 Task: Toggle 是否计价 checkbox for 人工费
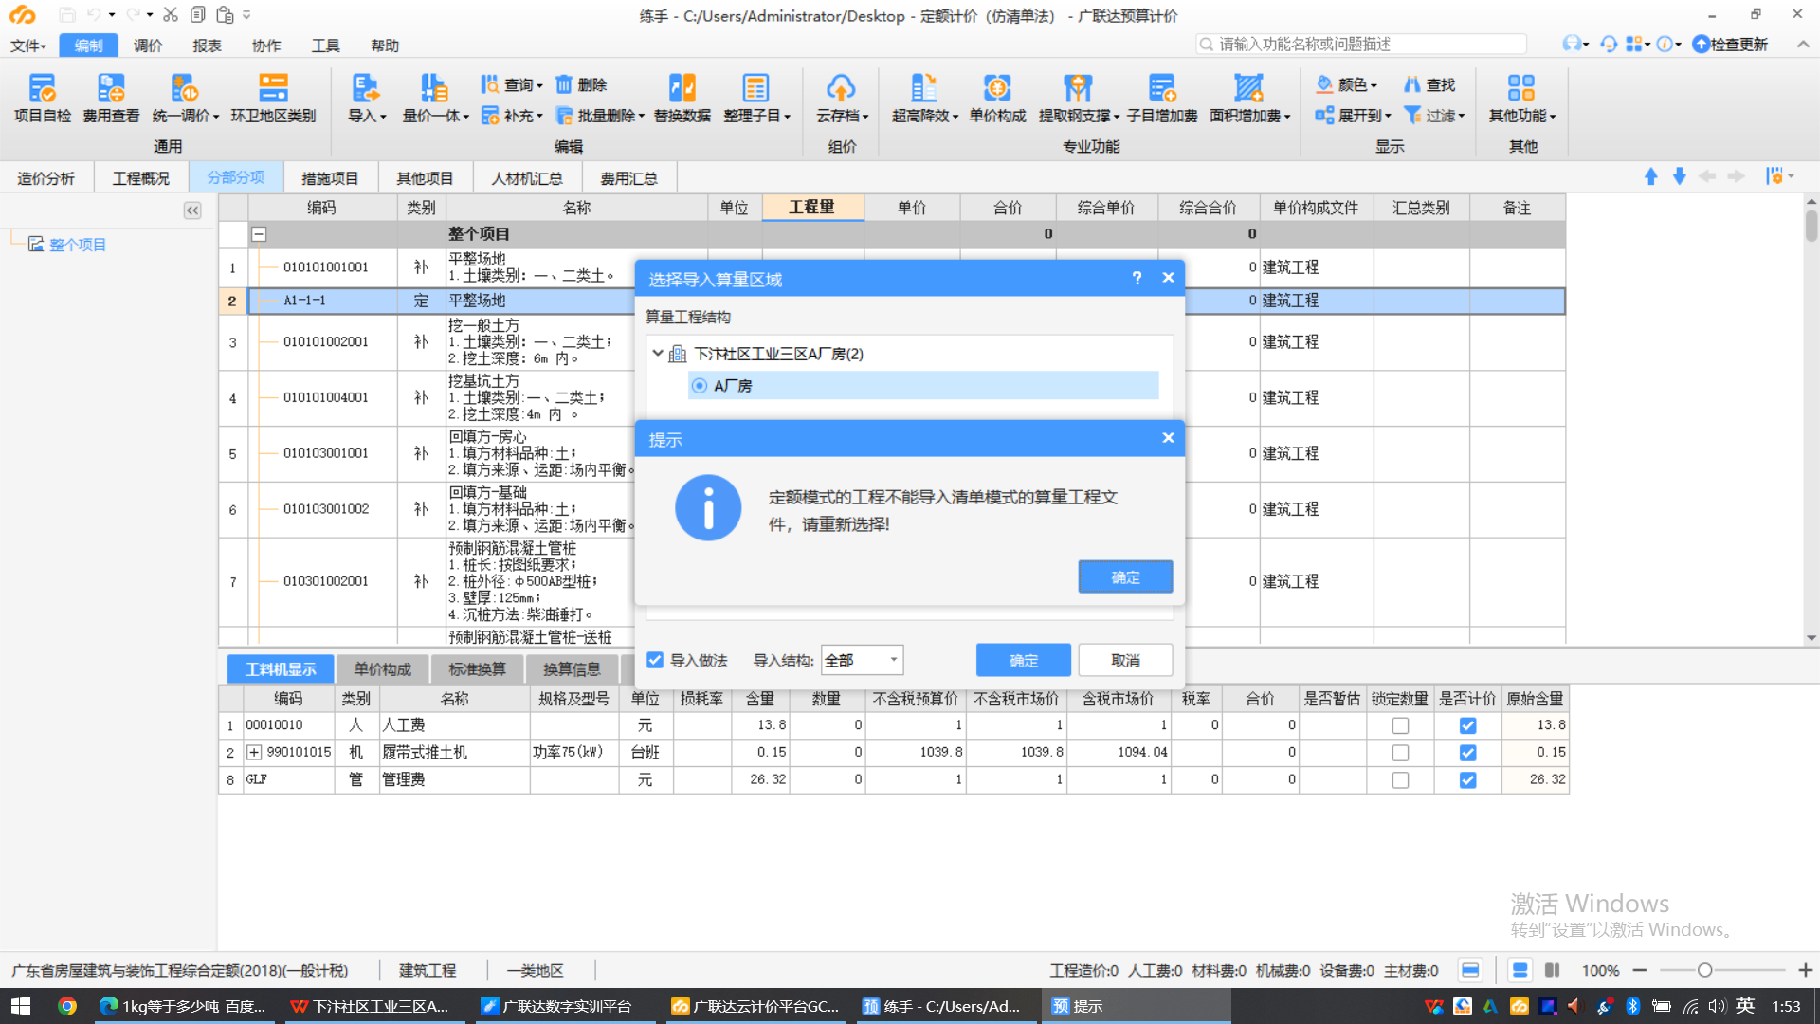pyautogui.click(x=1467, y=725)
